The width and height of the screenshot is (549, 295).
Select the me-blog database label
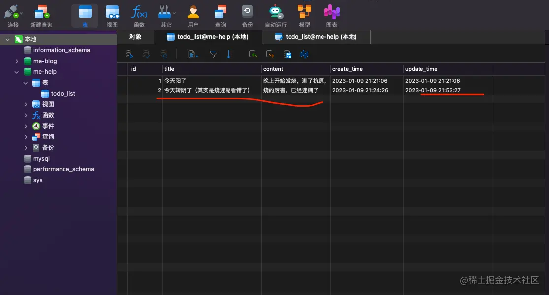[x=45, y=61]
